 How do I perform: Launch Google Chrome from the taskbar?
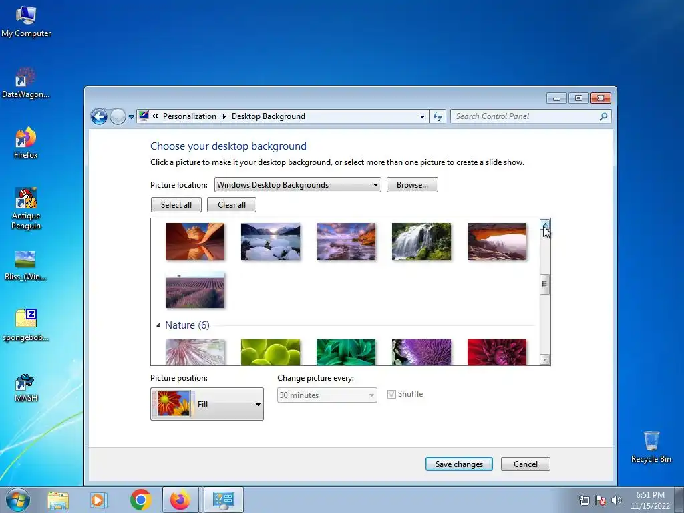point(140,500)
